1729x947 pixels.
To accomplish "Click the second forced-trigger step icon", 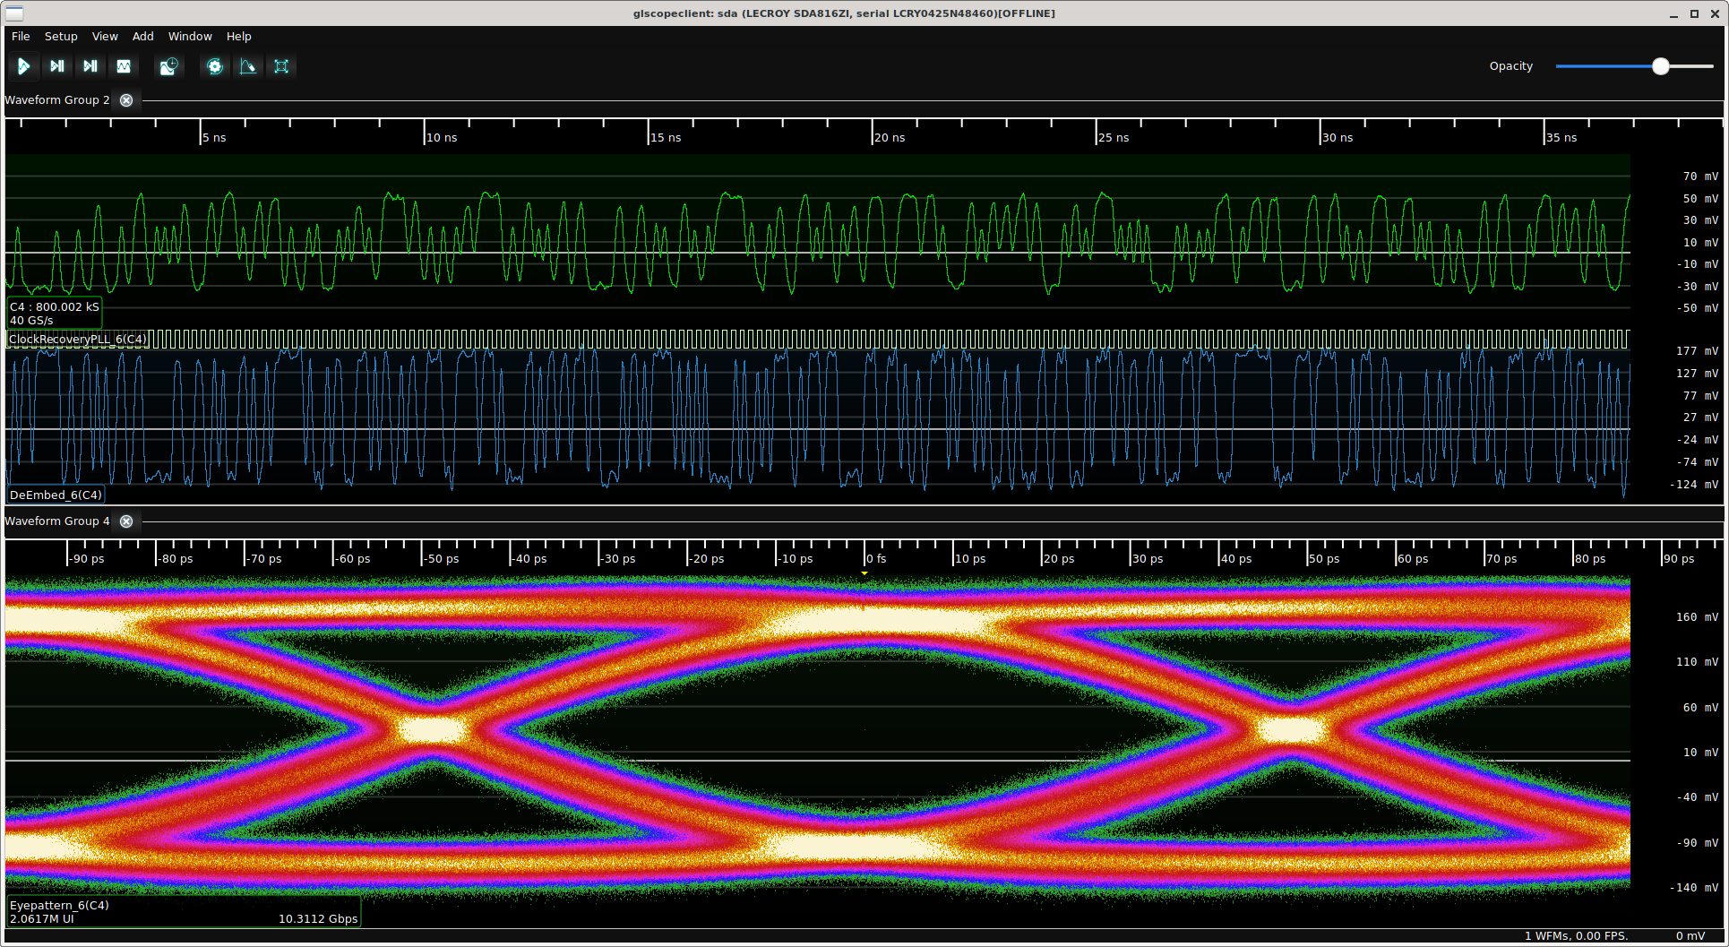I will coord(90,66).
